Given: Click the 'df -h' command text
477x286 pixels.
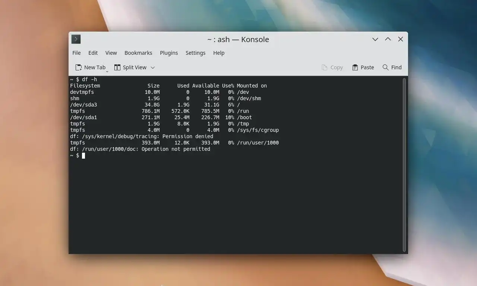Looking at the screenshot, I should coord(89,79).
